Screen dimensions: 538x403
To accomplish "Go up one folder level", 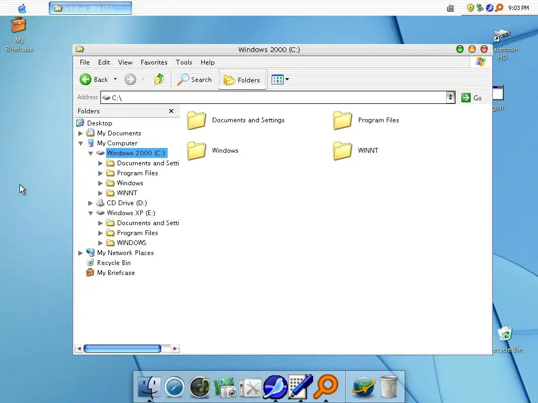I will tap(159, 79).
